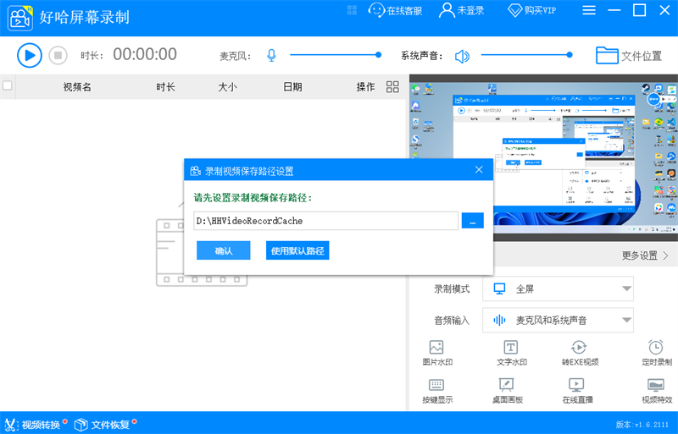Mute the system sound speaker icon
This screenshot has height=434, width=678.
point(462,56)
